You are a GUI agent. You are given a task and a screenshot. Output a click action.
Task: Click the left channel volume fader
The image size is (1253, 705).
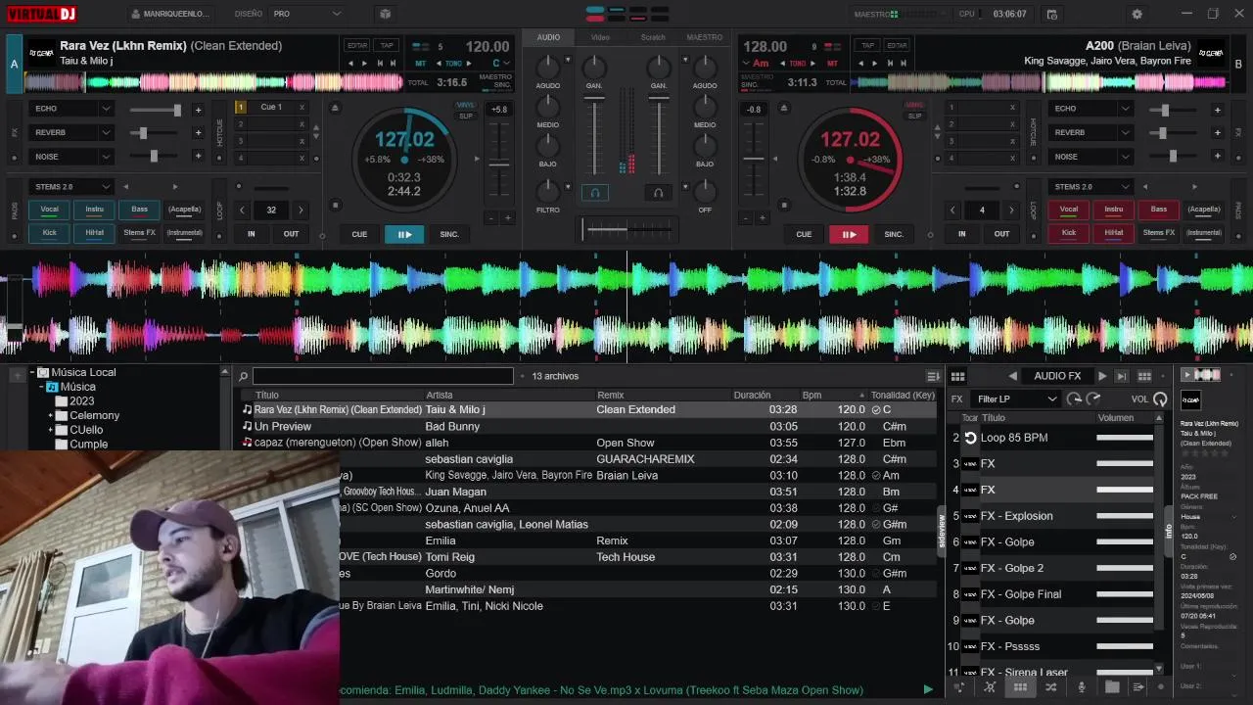[594, 136]
